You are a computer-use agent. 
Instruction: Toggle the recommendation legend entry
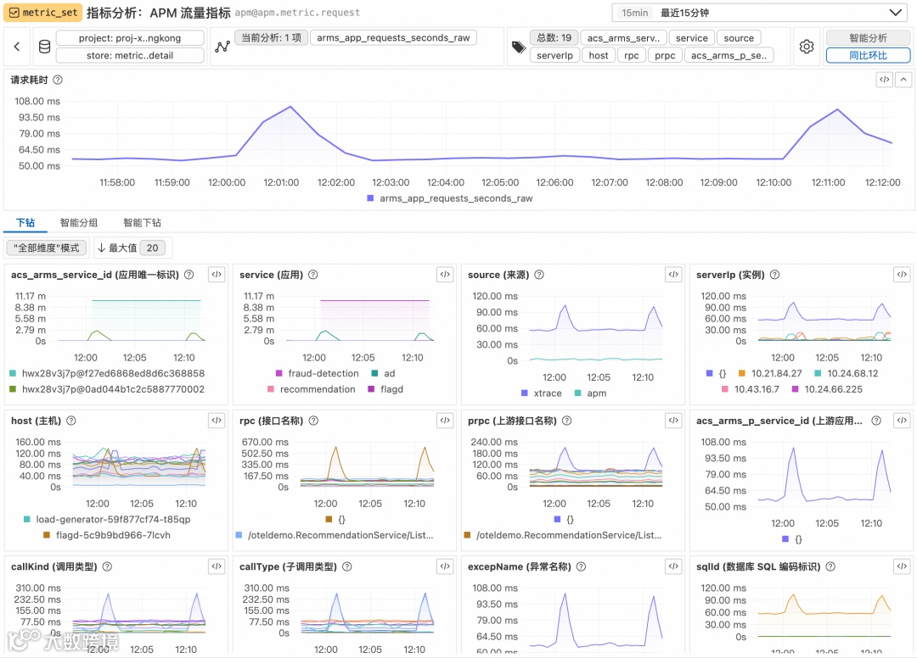pyautogui.click(x=311, y=389)
